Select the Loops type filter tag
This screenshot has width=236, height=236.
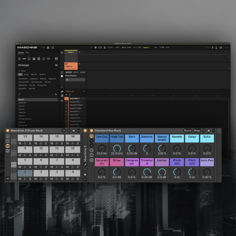26,74
